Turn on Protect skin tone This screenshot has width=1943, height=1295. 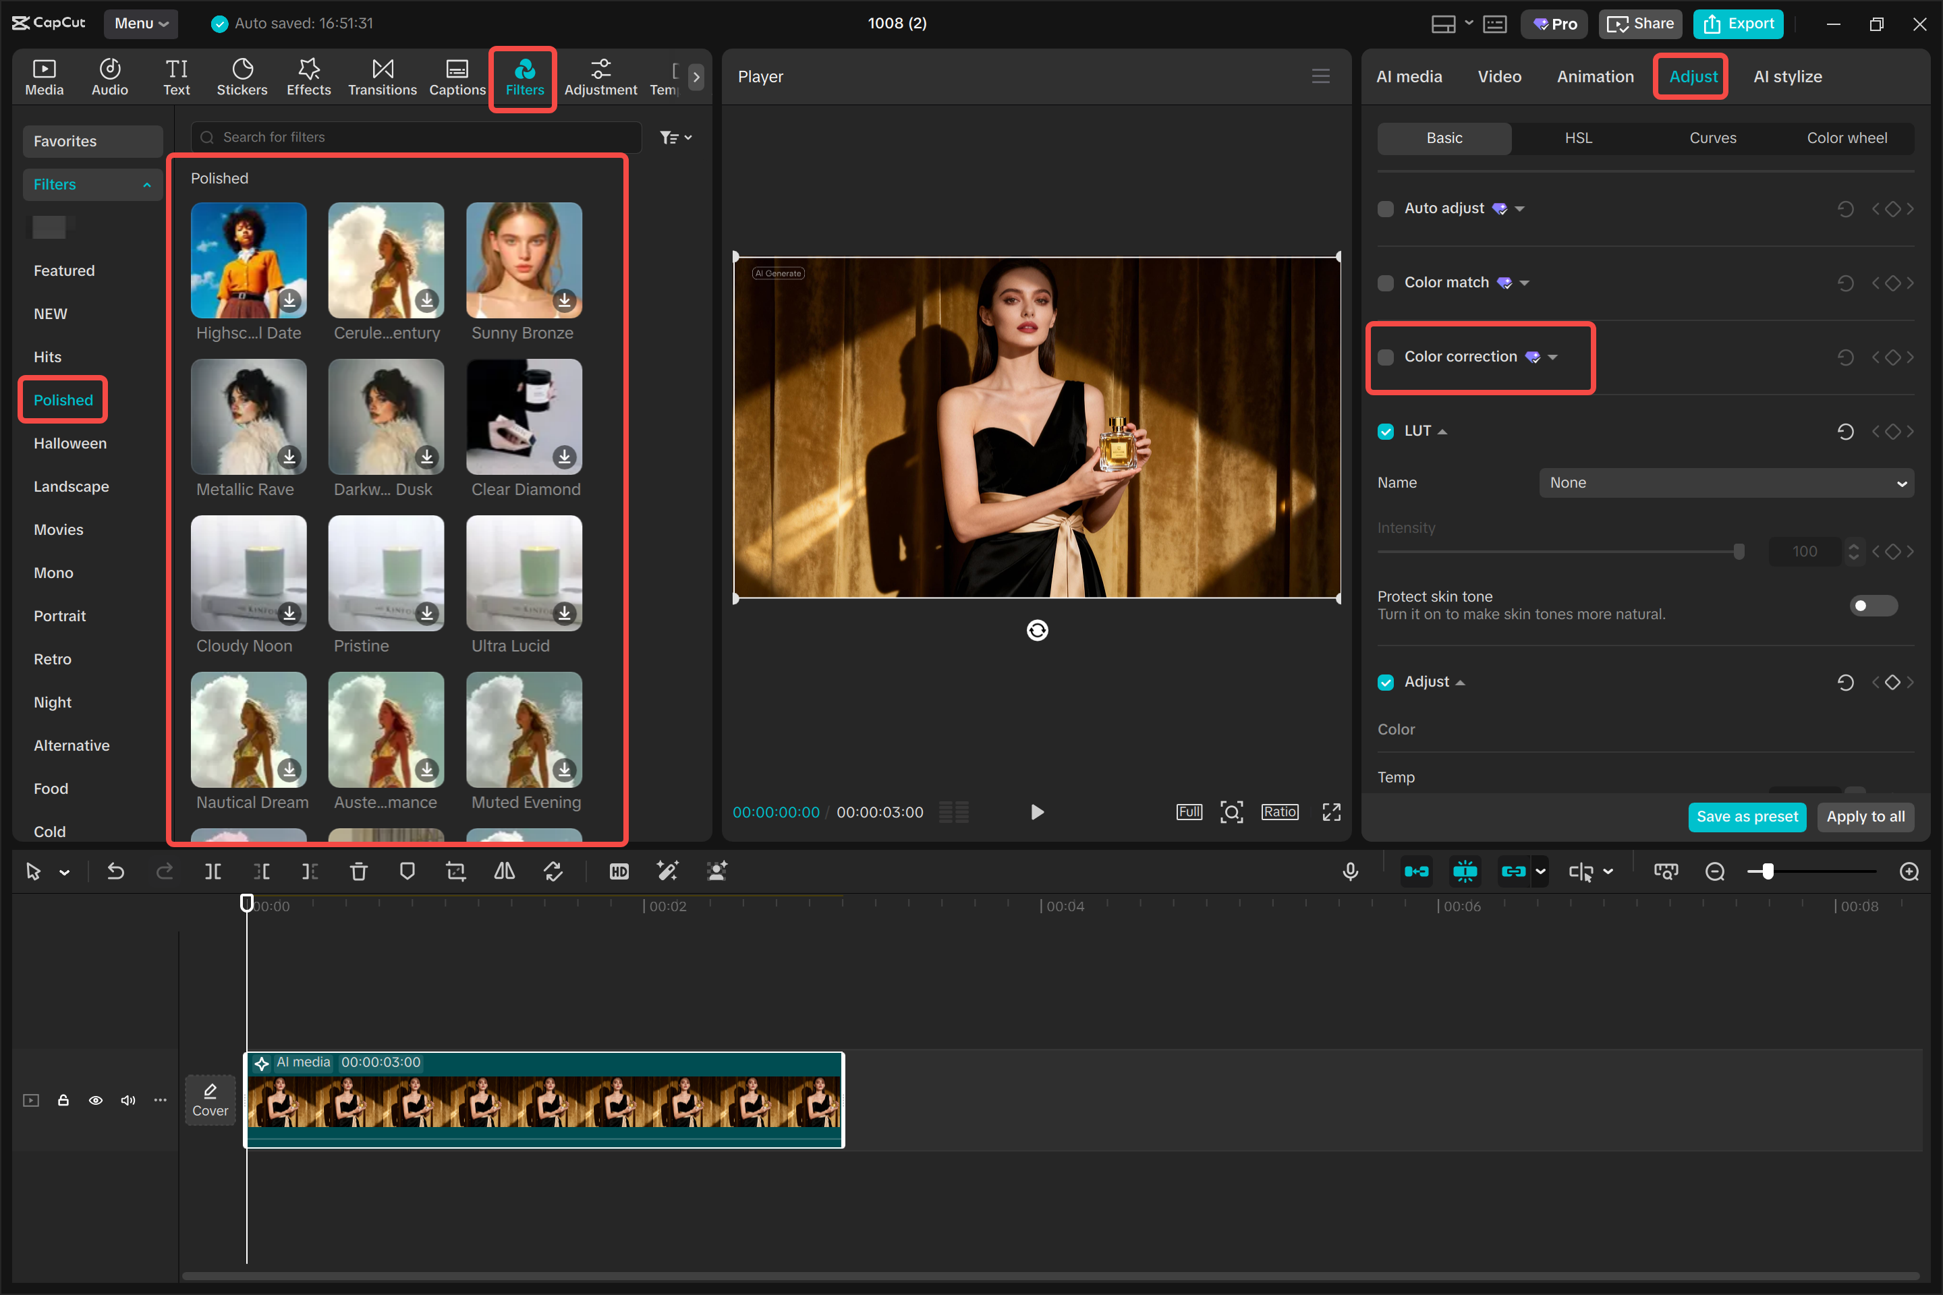click(1873, 606)
